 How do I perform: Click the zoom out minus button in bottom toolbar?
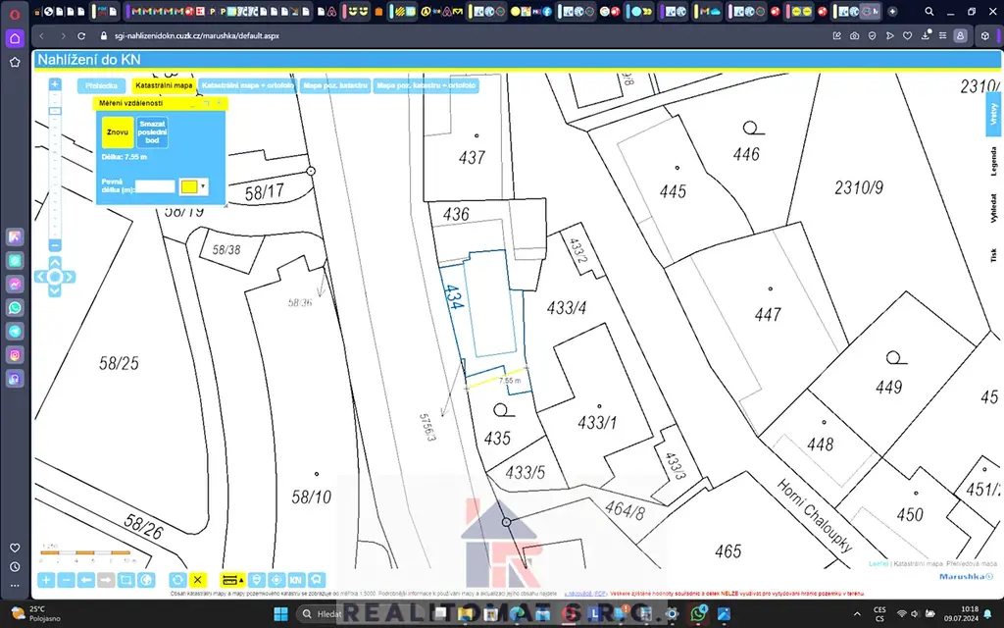pyautogui.click(x=66, y=580)
